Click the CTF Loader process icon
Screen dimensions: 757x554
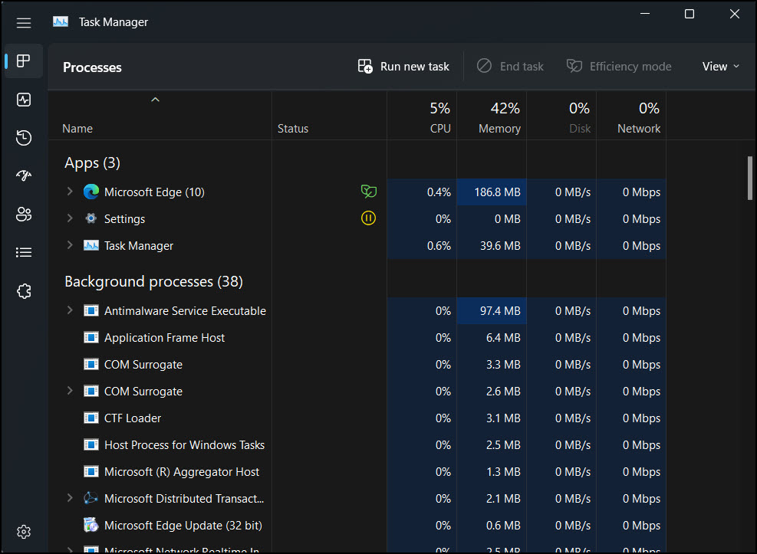pyautogui.click(x=91, y=418)
